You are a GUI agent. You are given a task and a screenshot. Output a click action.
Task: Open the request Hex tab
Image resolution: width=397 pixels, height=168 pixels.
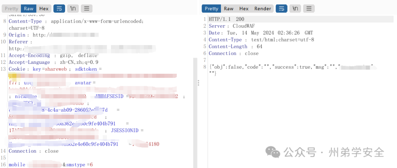(x=44, y=8)
